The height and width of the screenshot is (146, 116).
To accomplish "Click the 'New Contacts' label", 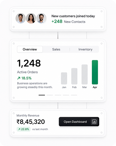I will tap(75, 22).
